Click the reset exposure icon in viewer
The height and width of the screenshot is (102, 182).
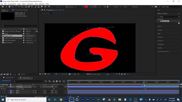coord(125,74)
